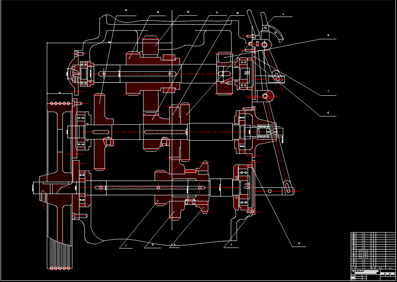The image size is (397, 282).
Task: Click callout number 9 near lever
Action: 283,14
